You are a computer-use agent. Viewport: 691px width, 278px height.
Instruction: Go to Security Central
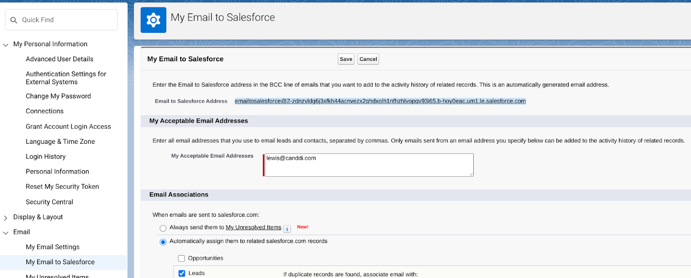pos(49,202)
